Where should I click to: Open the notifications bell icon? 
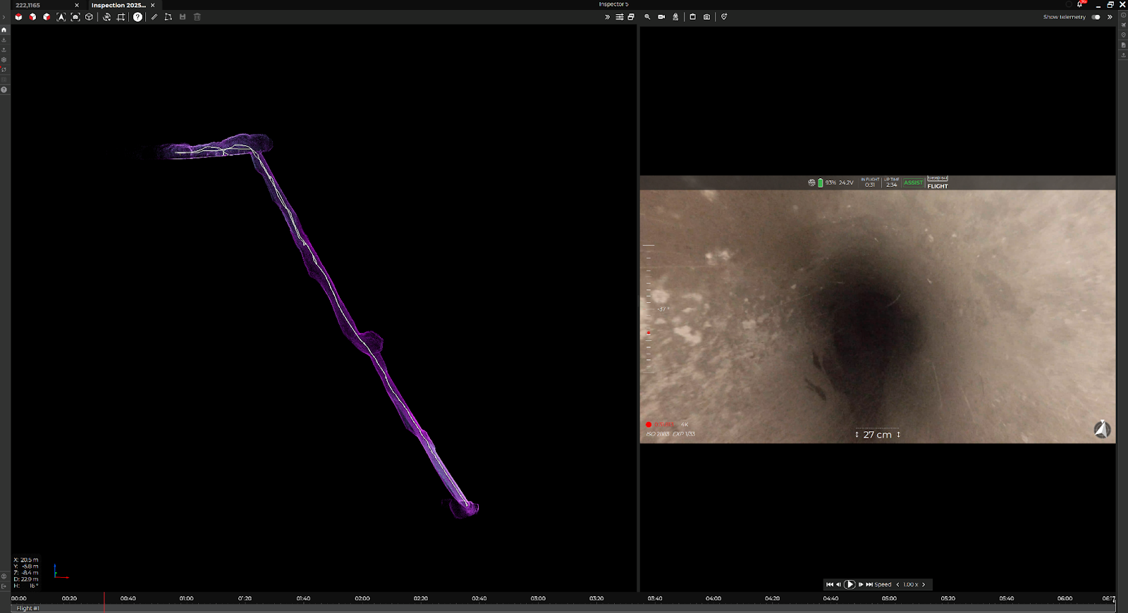[1079, 5]
